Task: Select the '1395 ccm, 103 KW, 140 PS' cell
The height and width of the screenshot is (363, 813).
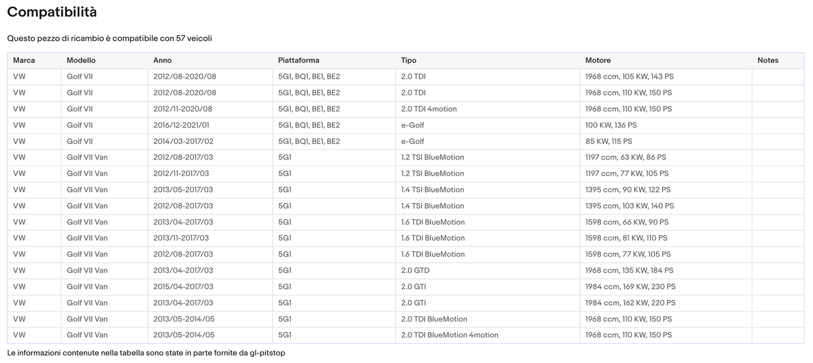Action: (x=630, y=206)
